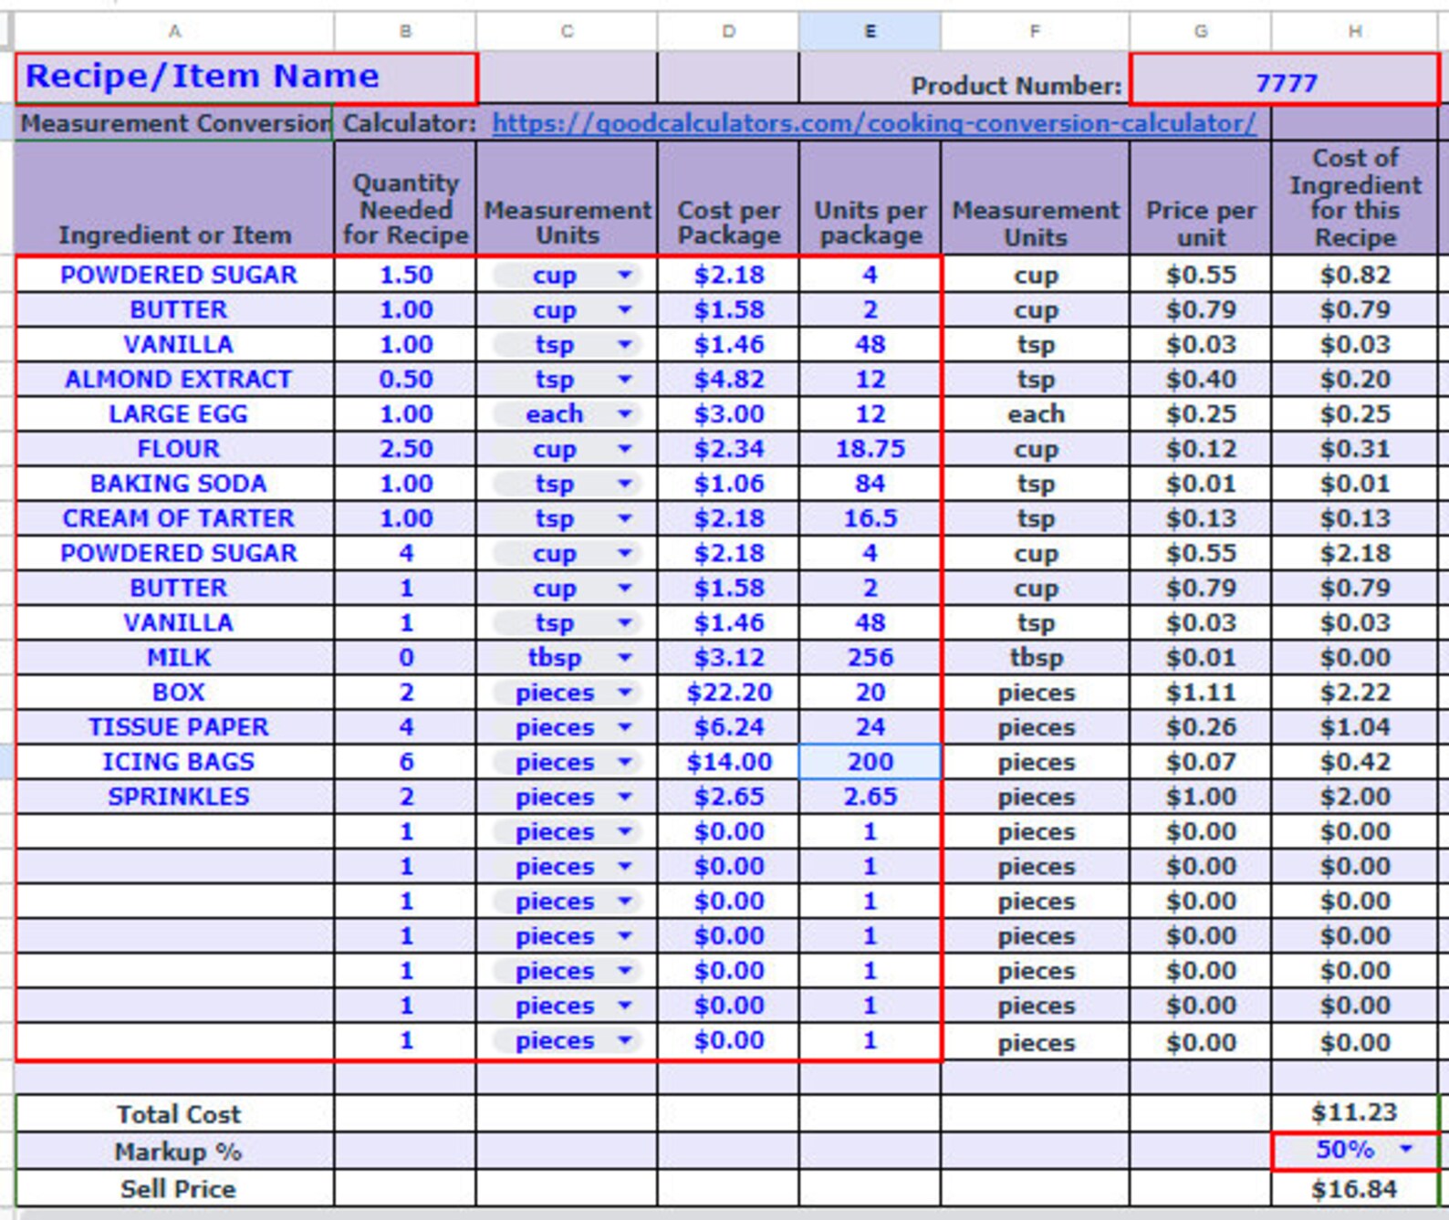This screenshot has width=1449, height=1220.
Task: Select the Product Number 7777 cell
Action: tap(1285, 78)
